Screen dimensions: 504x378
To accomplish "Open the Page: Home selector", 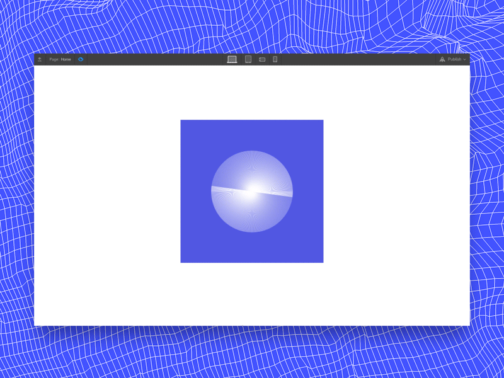I will click(60, 59).
